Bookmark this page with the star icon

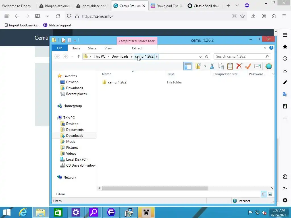(242, 16)
